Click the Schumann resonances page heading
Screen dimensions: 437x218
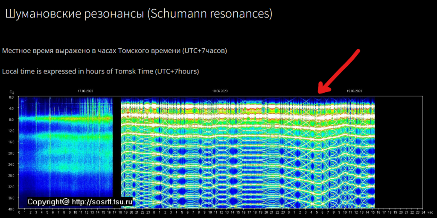click(138, 14)
